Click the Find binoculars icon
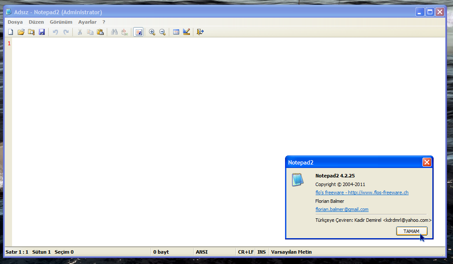The image size is (453, 264). tap(114, 32)
